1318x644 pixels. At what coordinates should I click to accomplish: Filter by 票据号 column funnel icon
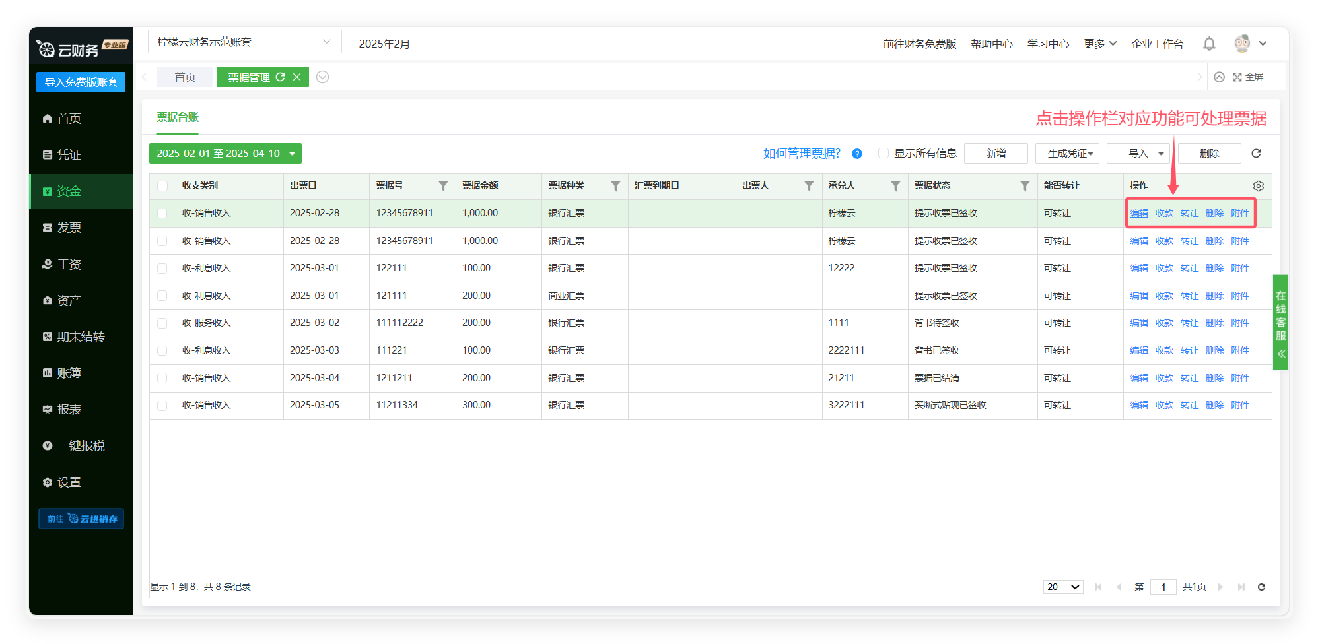(x=443, y=186)
